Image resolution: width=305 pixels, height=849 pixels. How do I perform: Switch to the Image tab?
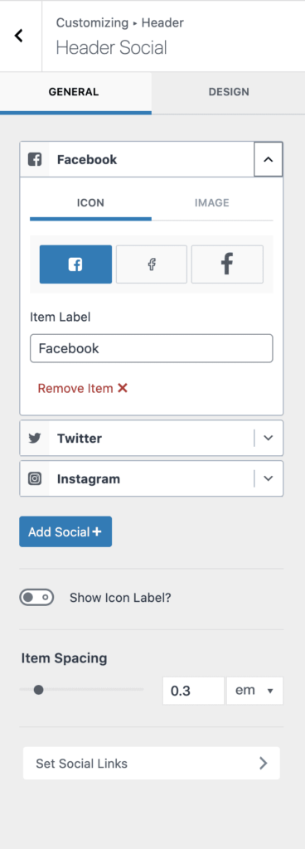[x=212, y=203]
